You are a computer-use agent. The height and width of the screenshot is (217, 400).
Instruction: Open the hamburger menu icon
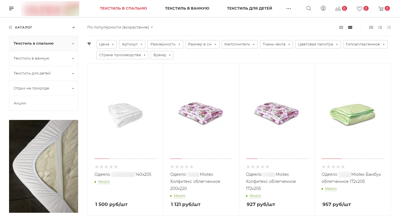click(x=11, y=8)
